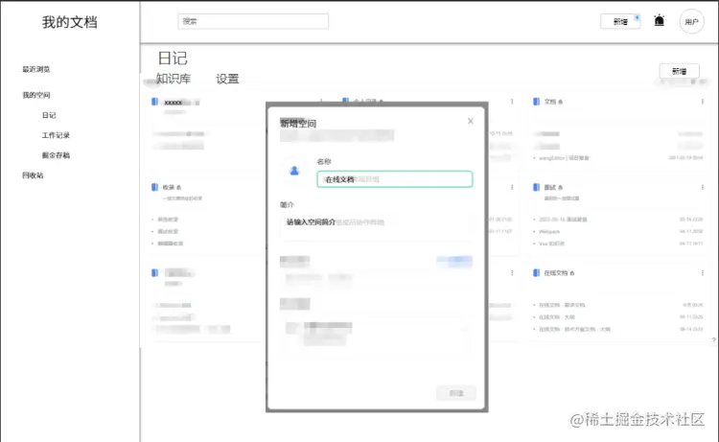The image size is (719, 442).
Task: Open 最近浏览 in the sidebar
Action: (36, 69)
